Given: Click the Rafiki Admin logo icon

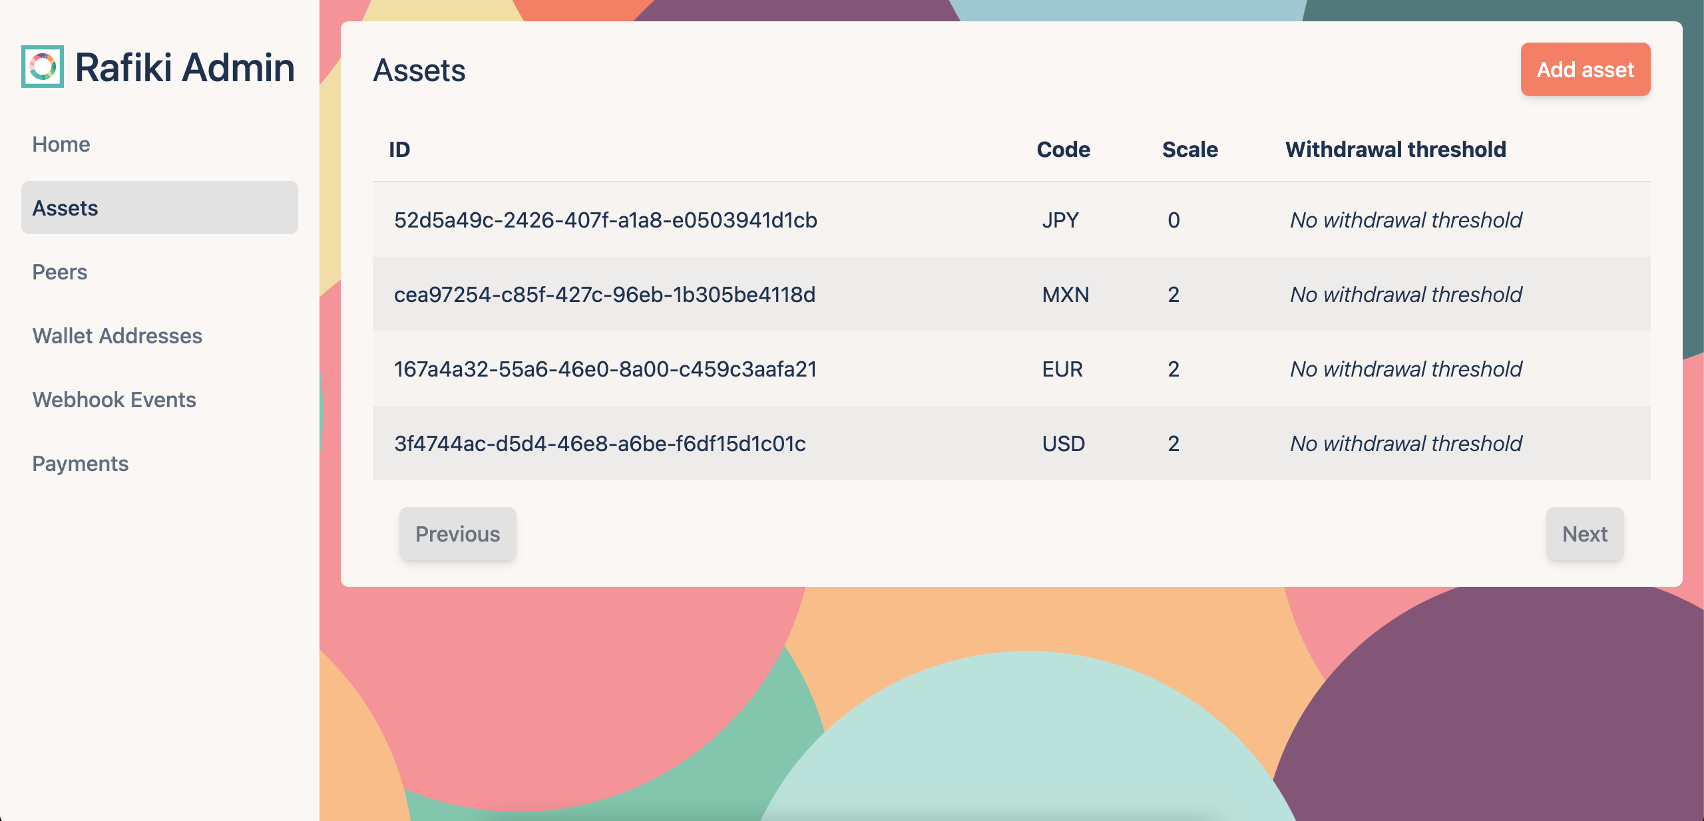Looking at the screenshot, I should (x=43, y=67).
